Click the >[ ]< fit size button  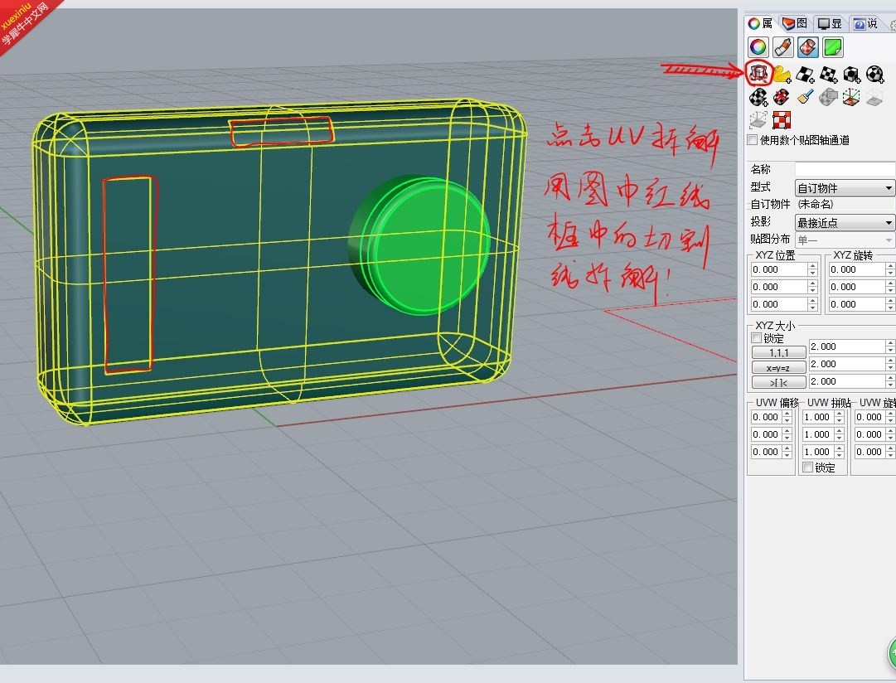[x=778, y=382]
